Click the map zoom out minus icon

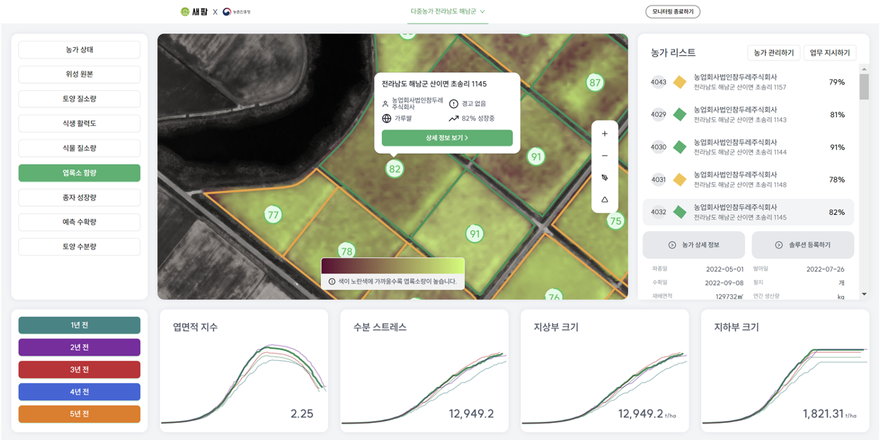pos(604,156)
